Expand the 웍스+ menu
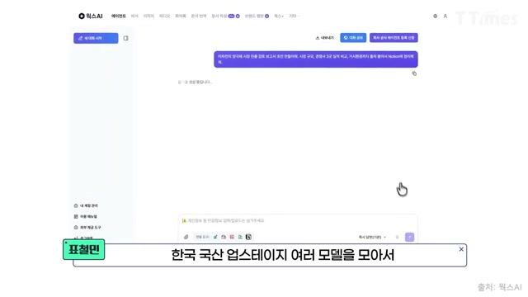 (279, 16)
